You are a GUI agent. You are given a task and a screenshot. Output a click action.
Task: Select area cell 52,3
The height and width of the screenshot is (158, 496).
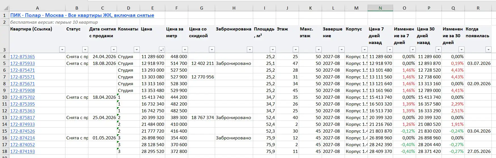(264, 131)
